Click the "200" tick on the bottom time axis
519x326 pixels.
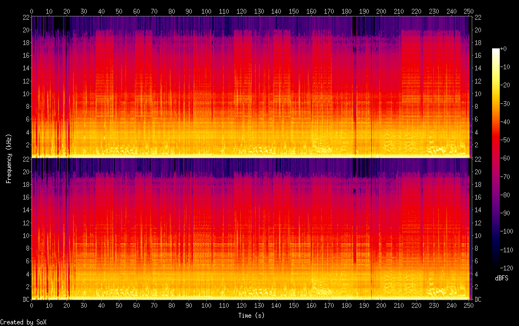pos(381,306)
